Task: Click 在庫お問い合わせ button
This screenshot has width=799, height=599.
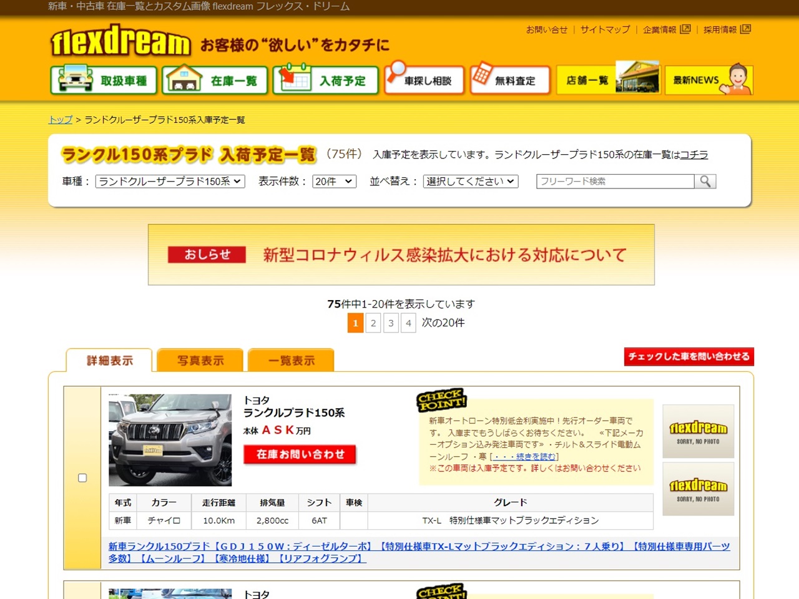Action: pos(300,454)
